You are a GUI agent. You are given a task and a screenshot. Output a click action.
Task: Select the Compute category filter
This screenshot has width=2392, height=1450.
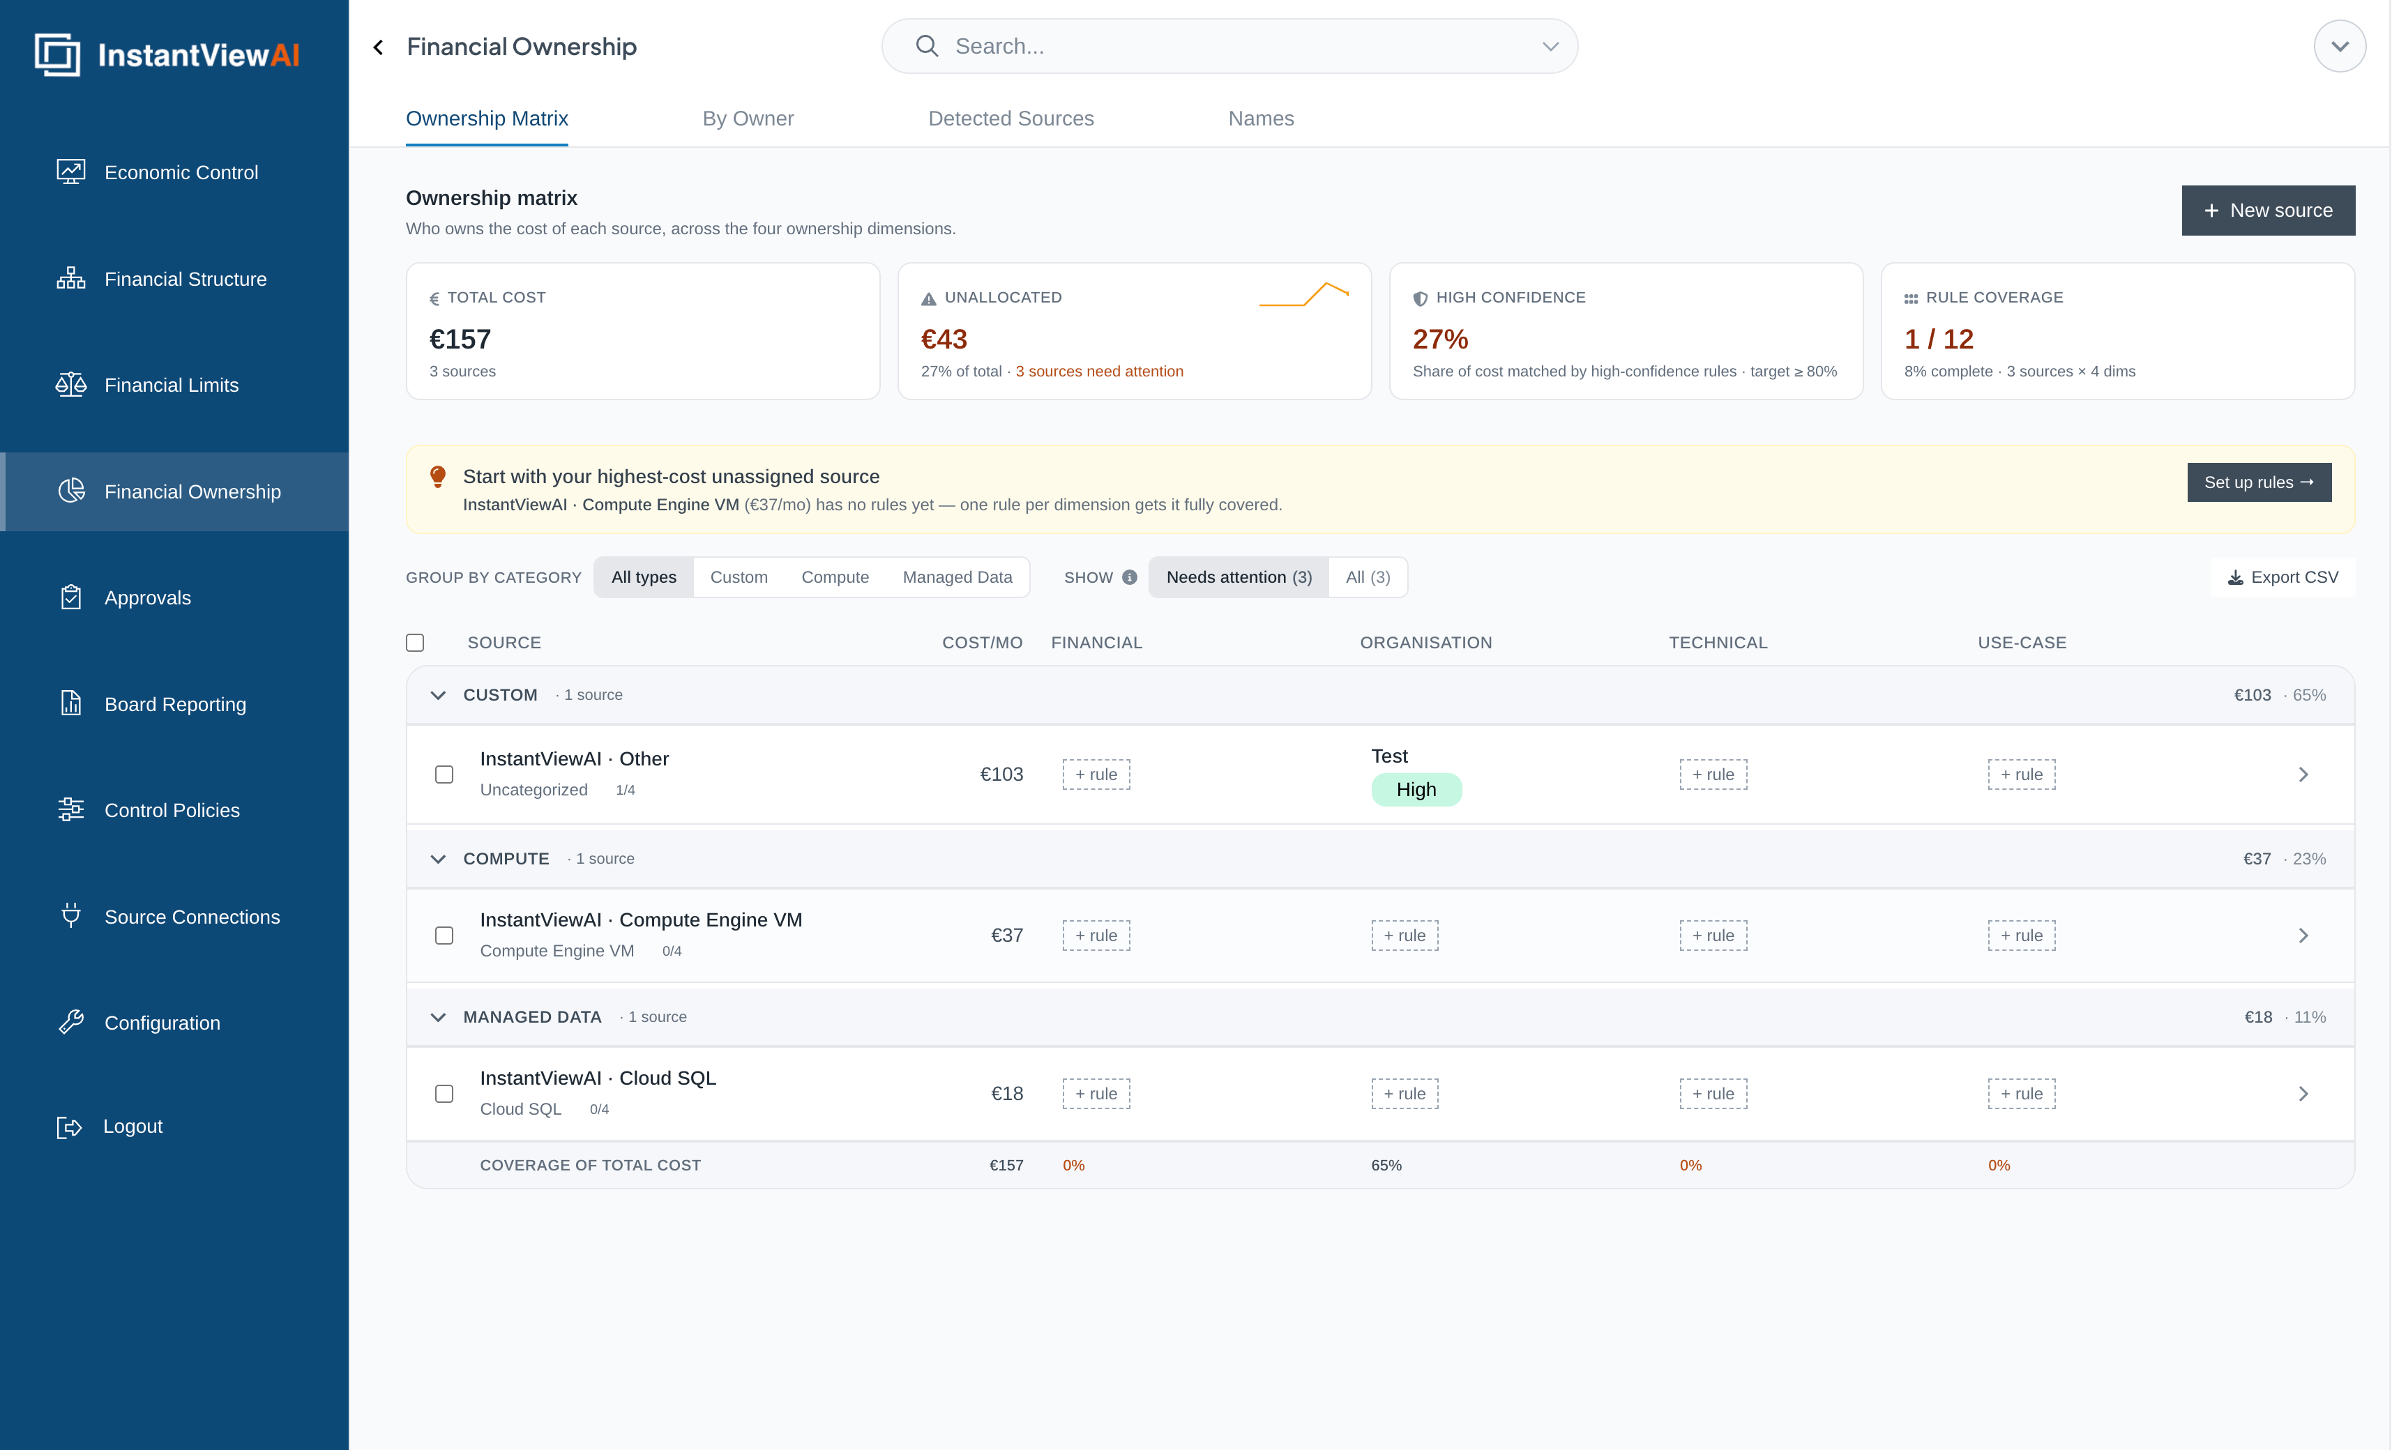tap(835, 577)
